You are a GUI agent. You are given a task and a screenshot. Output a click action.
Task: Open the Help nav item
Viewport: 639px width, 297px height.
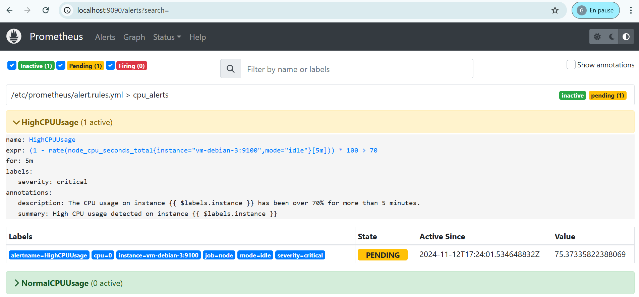pos(197,37)
